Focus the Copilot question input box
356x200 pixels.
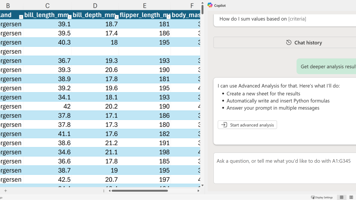coord(285,168)
